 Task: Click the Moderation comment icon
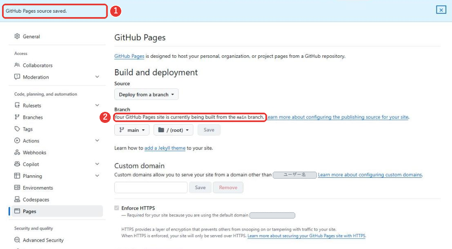tap(17, 77)
